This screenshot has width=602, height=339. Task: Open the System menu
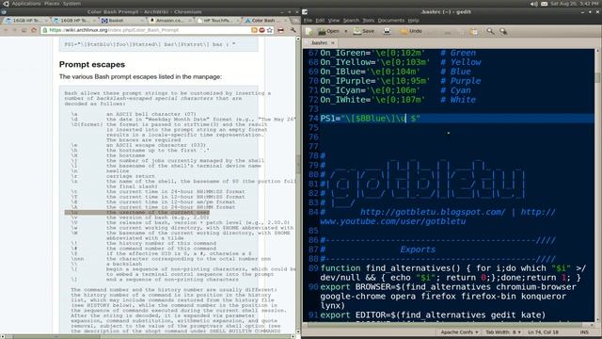click(71, 4)
